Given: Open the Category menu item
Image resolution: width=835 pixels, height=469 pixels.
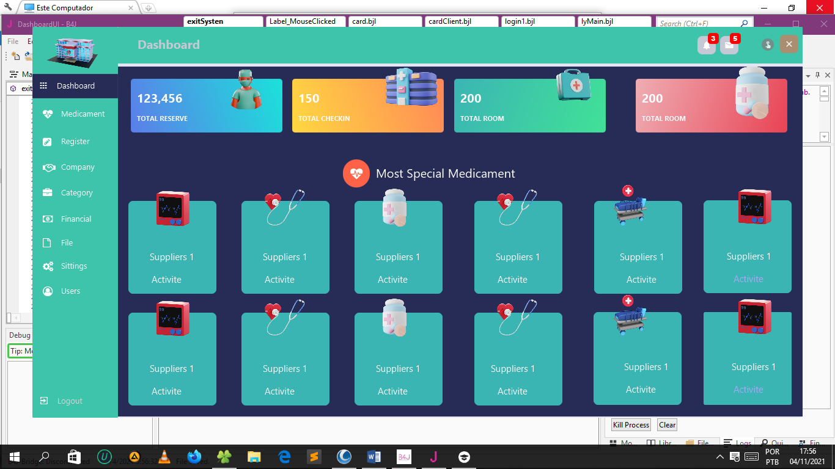Looking at the screenshot, I should point(77,193).
